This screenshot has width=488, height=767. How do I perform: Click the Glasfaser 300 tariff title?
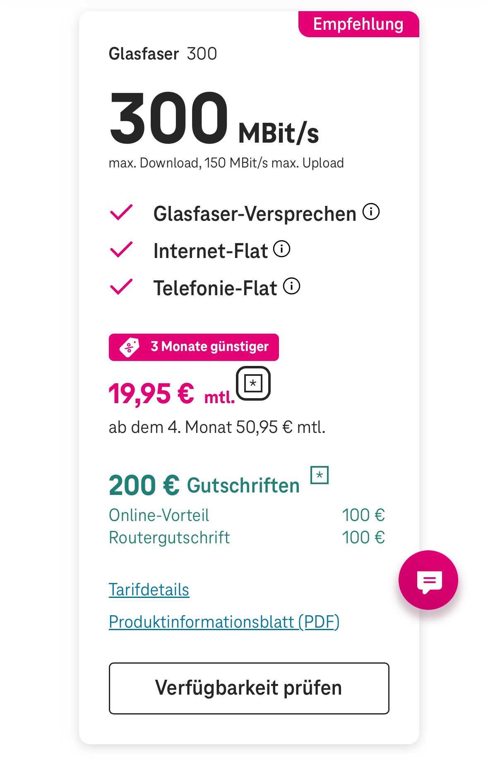[163, 54]
